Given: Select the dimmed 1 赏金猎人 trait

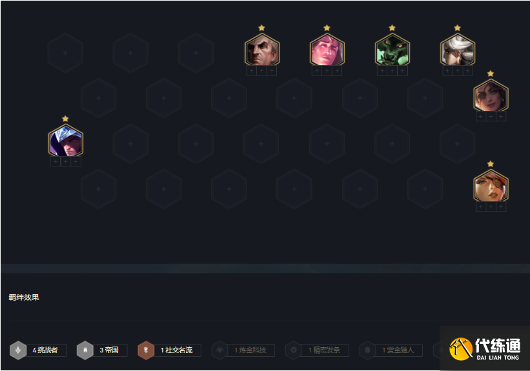Looking at the screenshot, I should (x=398, y=350).
